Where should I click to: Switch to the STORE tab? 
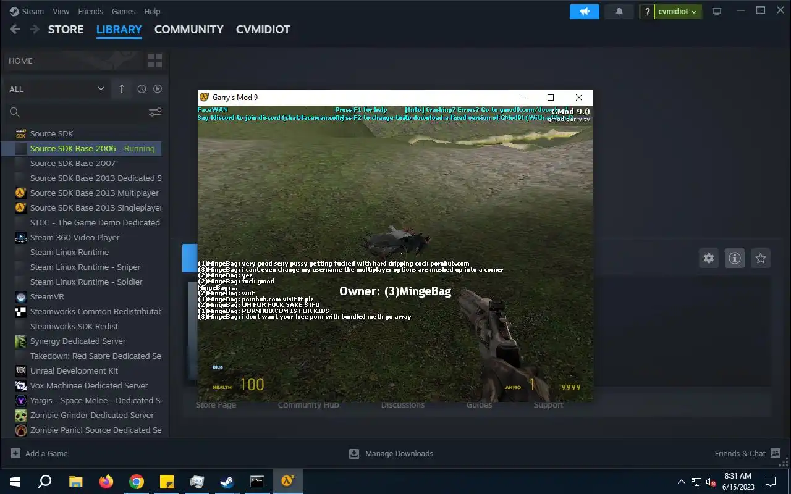click(66, 30)
